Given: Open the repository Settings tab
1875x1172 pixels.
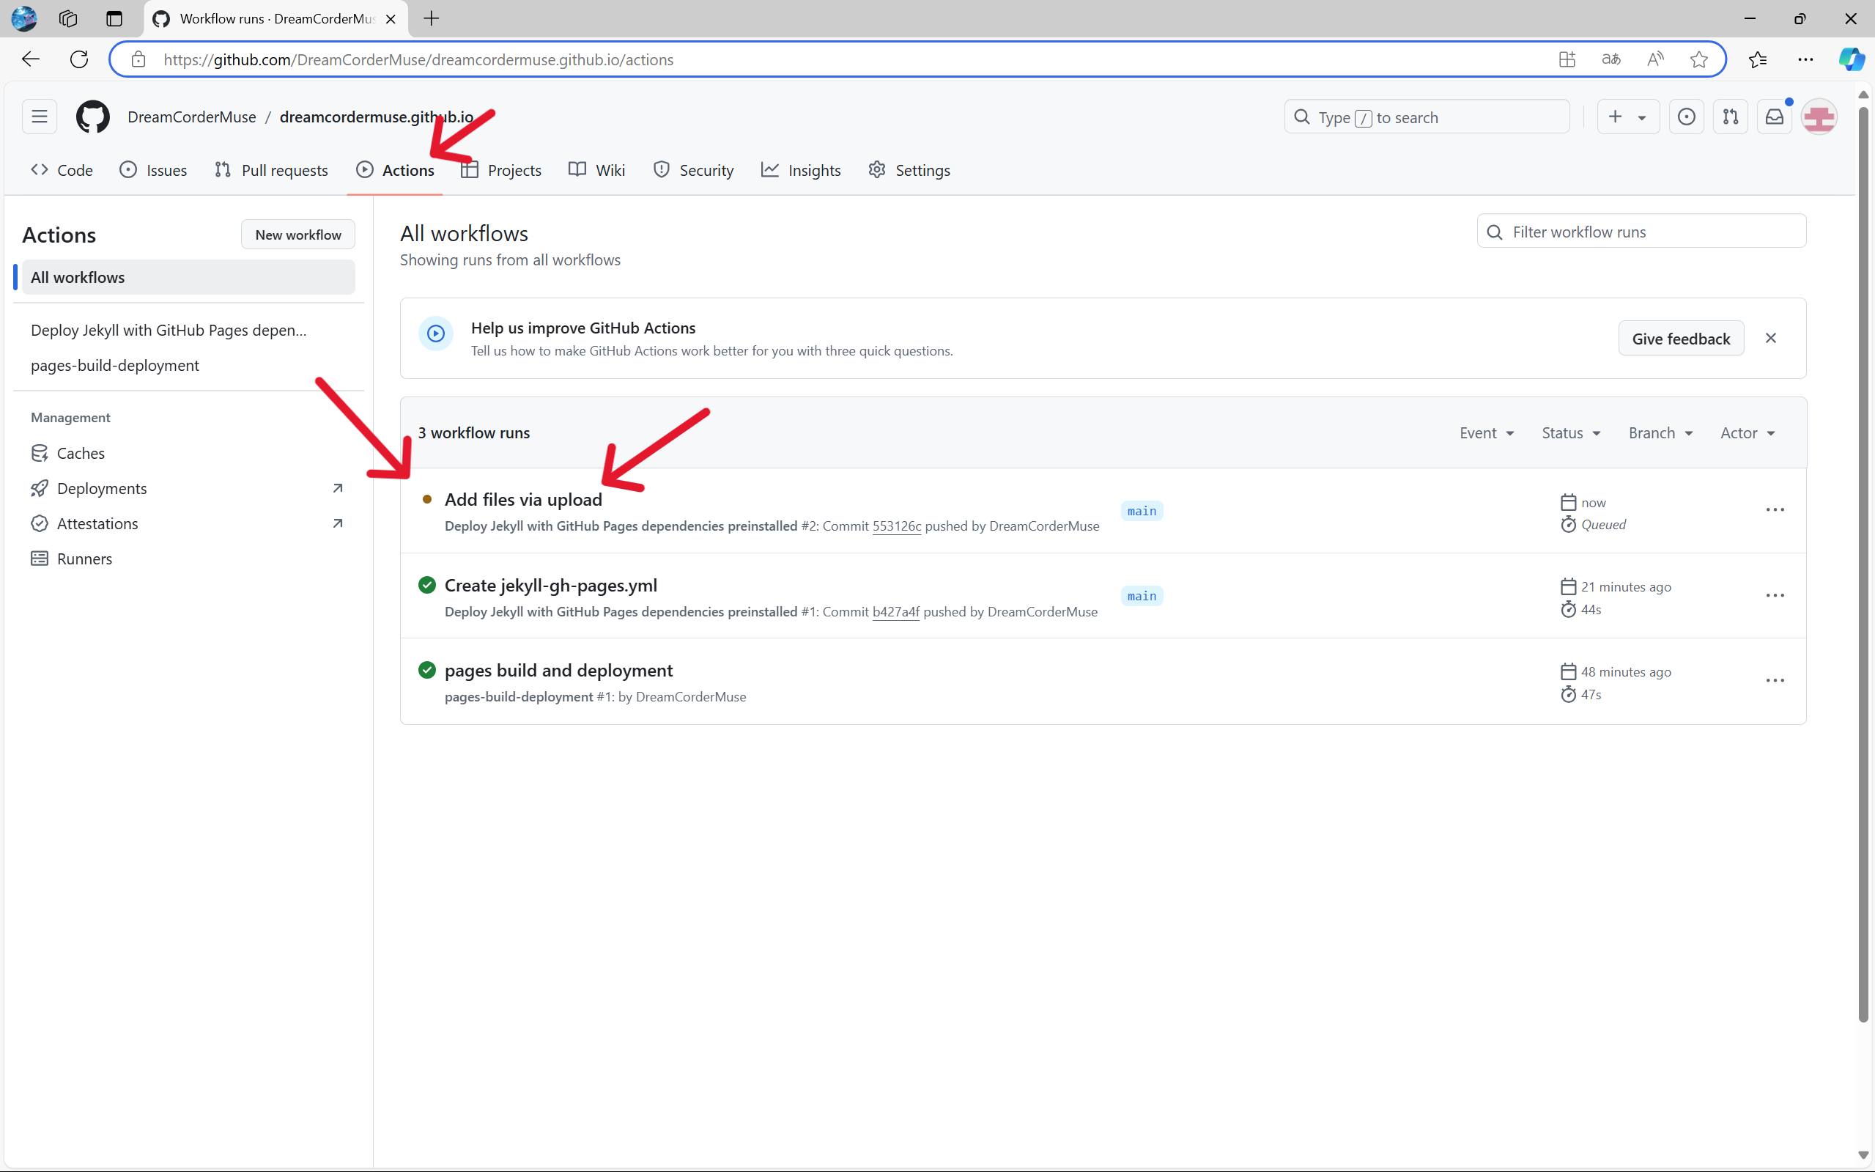Looking at the screenshot, I should pyautogui.click(x=909, y=170).
